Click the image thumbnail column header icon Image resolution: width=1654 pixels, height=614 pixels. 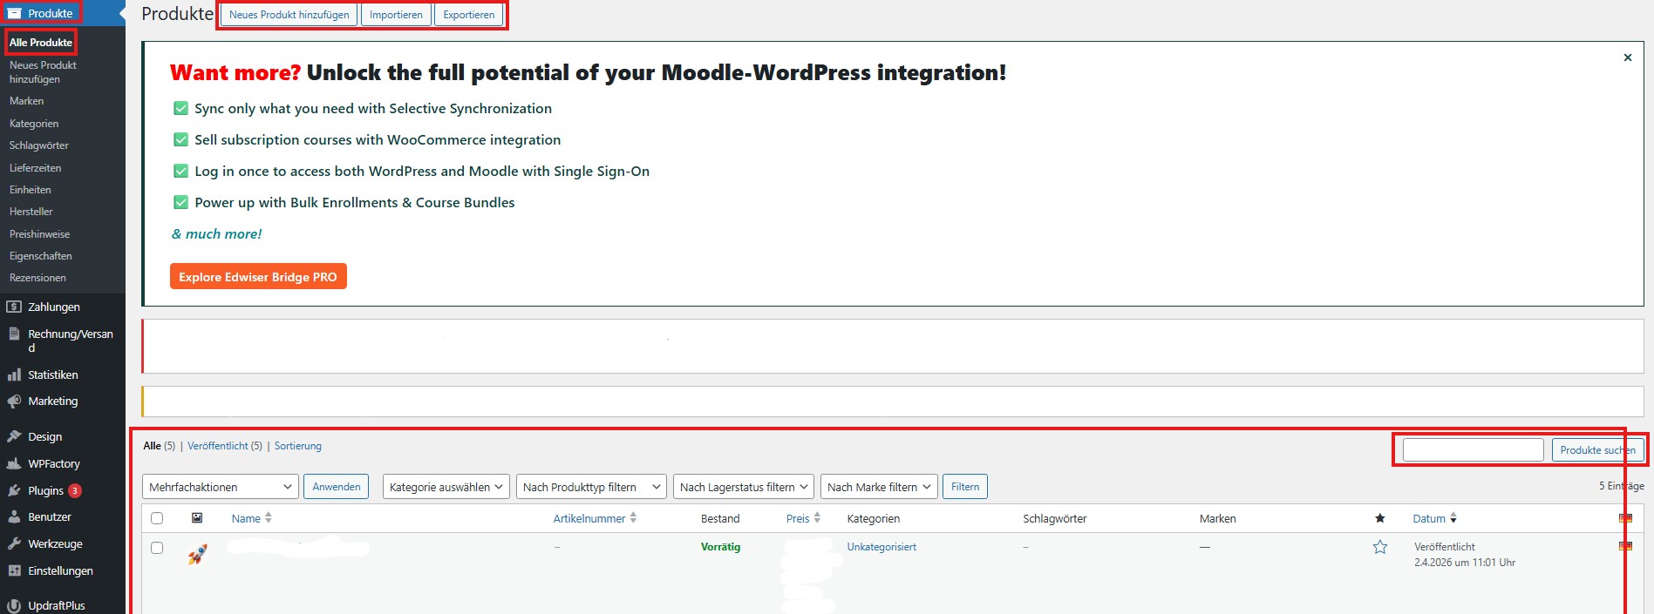197,517
